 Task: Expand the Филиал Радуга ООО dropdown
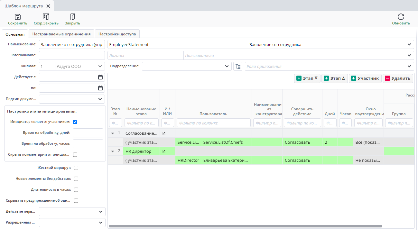tap(100, 67)
